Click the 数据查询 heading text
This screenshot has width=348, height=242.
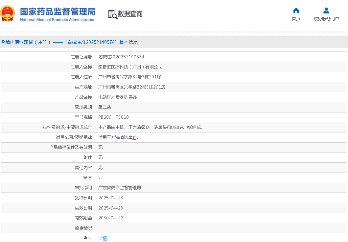pos(130,14)
